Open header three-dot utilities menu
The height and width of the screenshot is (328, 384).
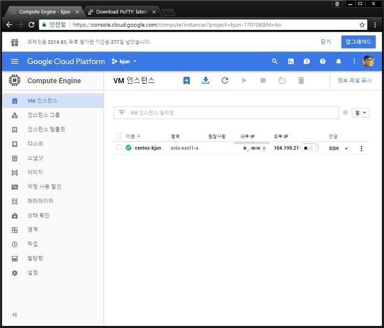tap(354, 61)
